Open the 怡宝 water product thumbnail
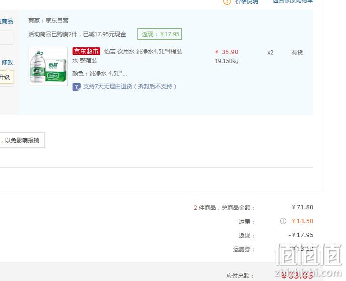346x281 pixels. 48,66
